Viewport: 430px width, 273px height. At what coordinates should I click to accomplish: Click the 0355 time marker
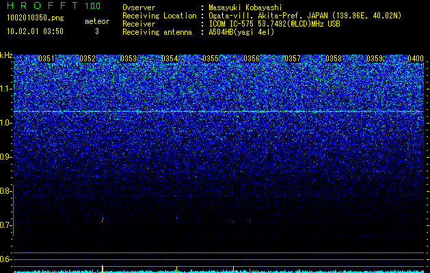211,59
